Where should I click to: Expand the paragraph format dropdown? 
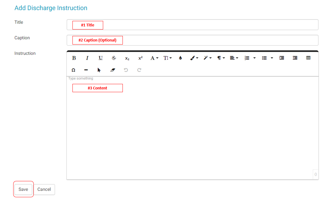tap(221, 58)
